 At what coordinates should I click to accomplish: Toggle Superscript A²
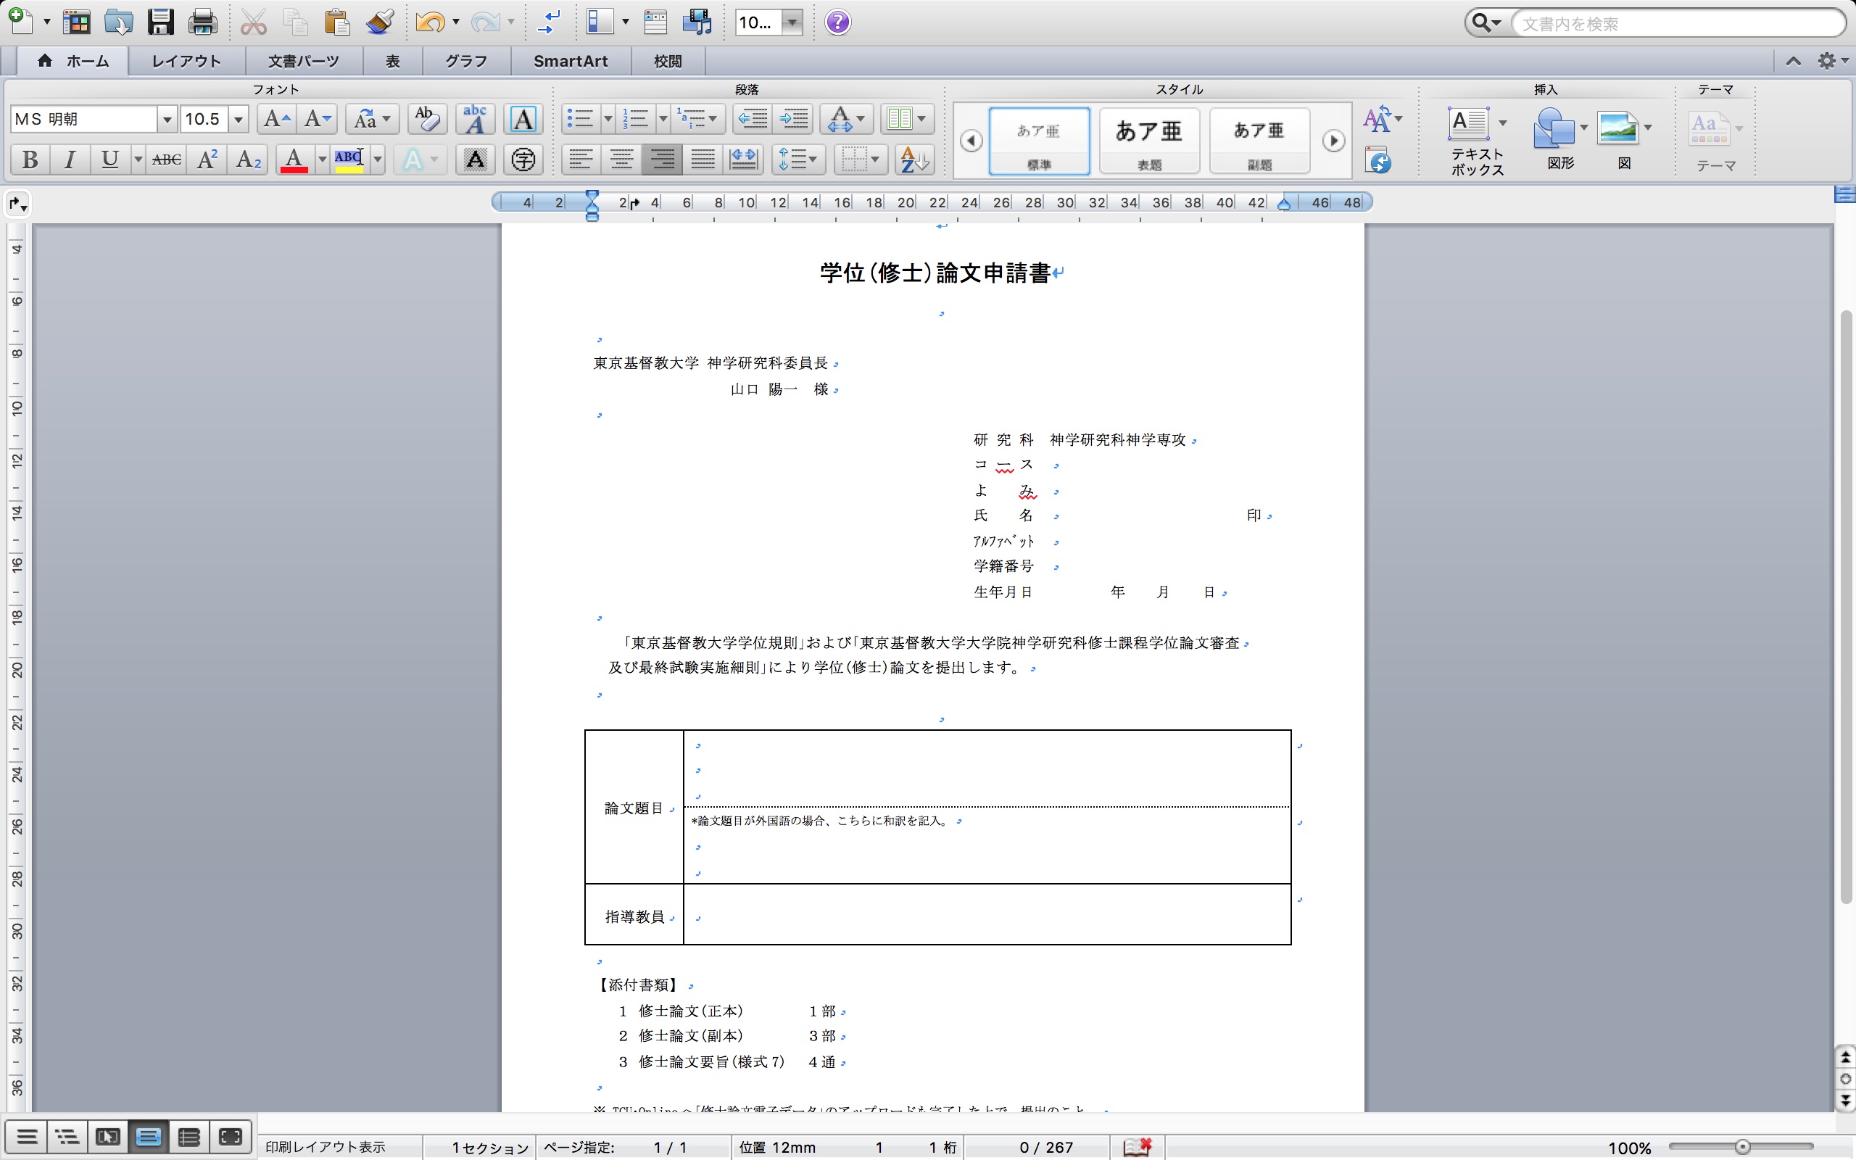pyautogui.click(x=207, y=159)
